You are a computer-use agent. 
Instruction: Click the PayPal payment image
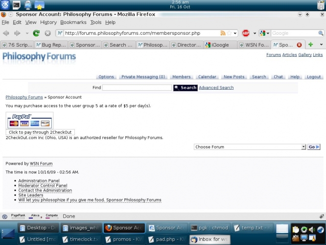29,121
